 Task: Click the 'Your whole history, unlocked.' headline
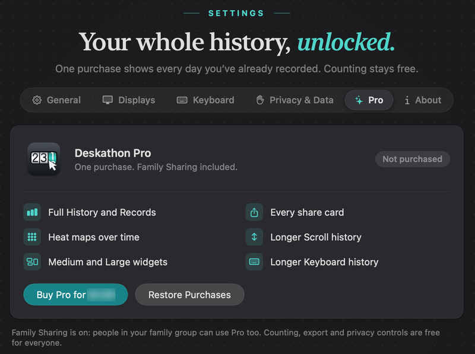pyautogui.click(x=237, y=42)
